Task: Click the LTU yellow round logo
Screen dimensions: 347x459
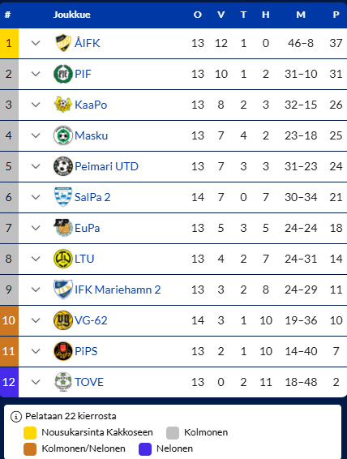Action: click(63, 259)
